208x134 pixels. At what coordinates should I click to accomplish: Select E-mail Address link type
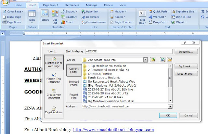[54, 110]
